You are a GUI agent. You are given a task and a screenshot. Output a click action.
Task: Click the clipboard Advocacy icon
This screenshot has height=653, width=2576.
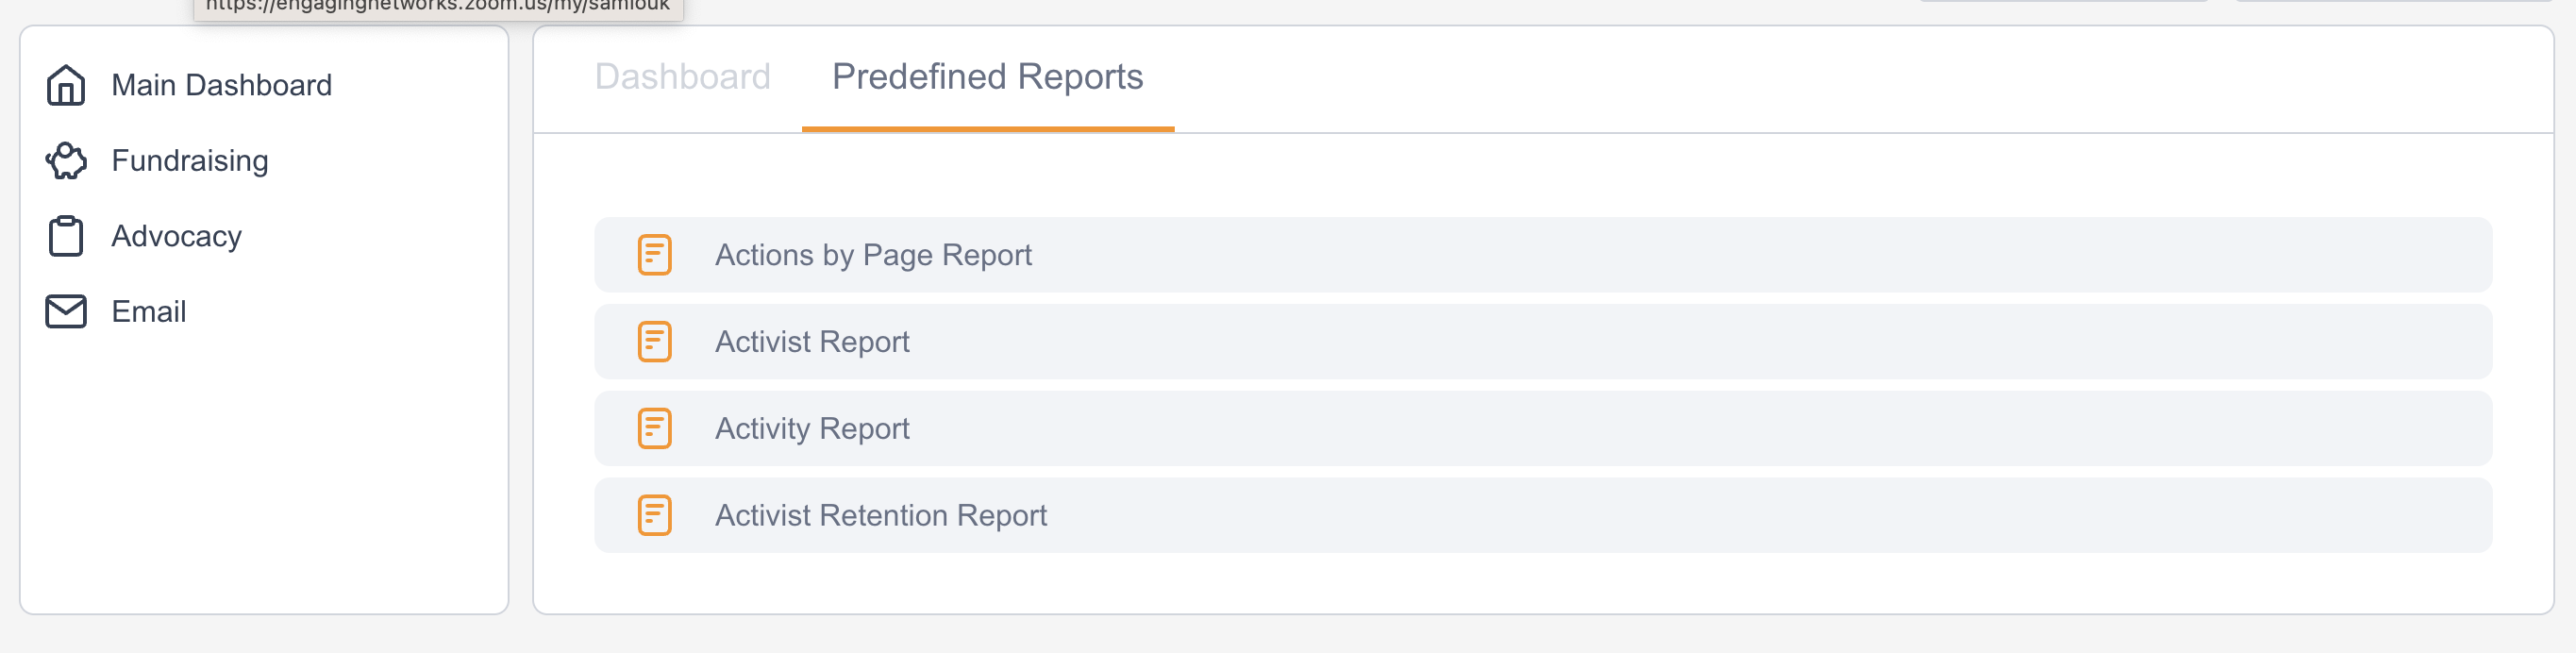[66, 236]
